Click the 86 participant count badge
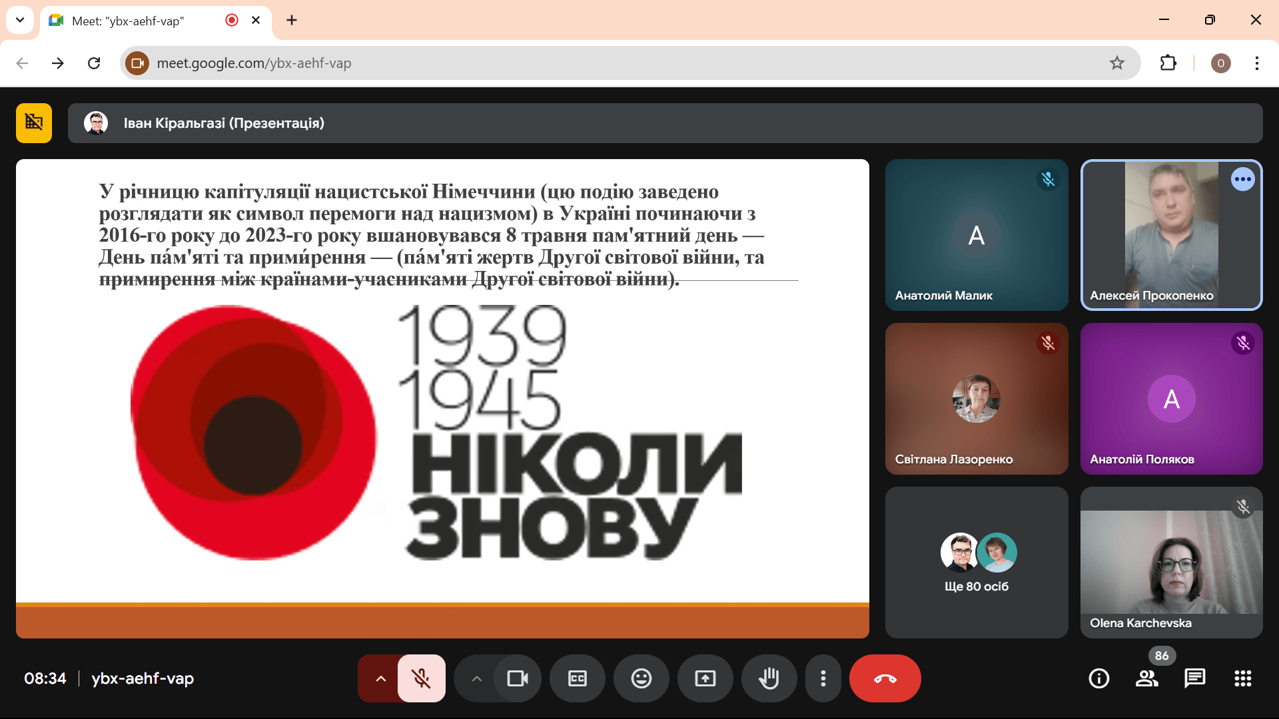This screenshot has height=719, width=1279. [1162, 656]
